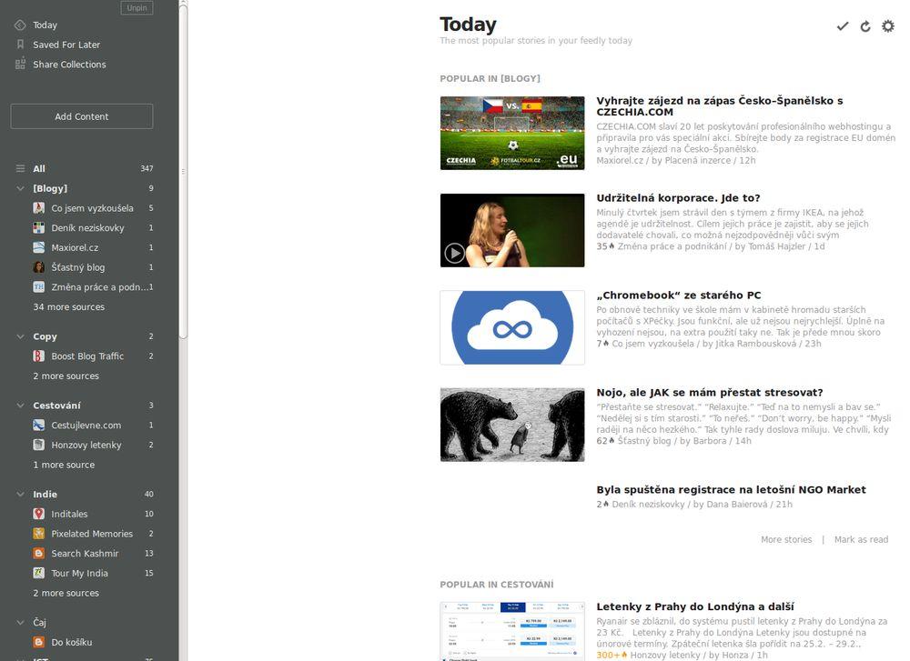910x661 pixels.
Task: Click the Tour My India feed icon
Action: [x=39, y=573]
